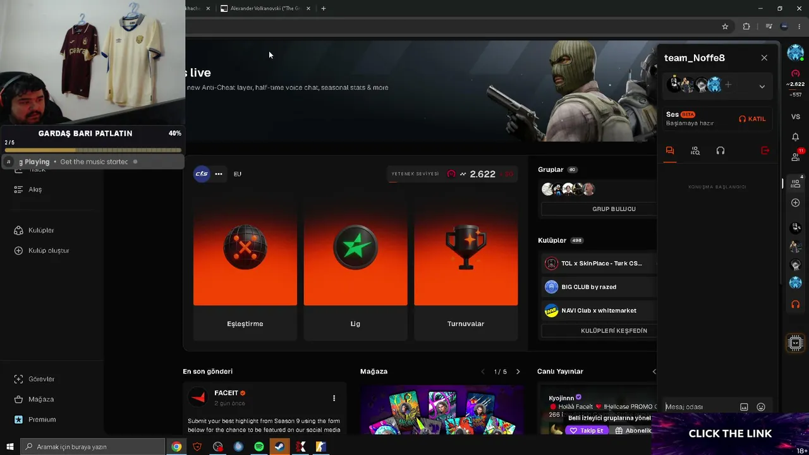This screenshot has height=455, width=809.
Task: Switch to the voice headset tab
Action: (721, 151)
